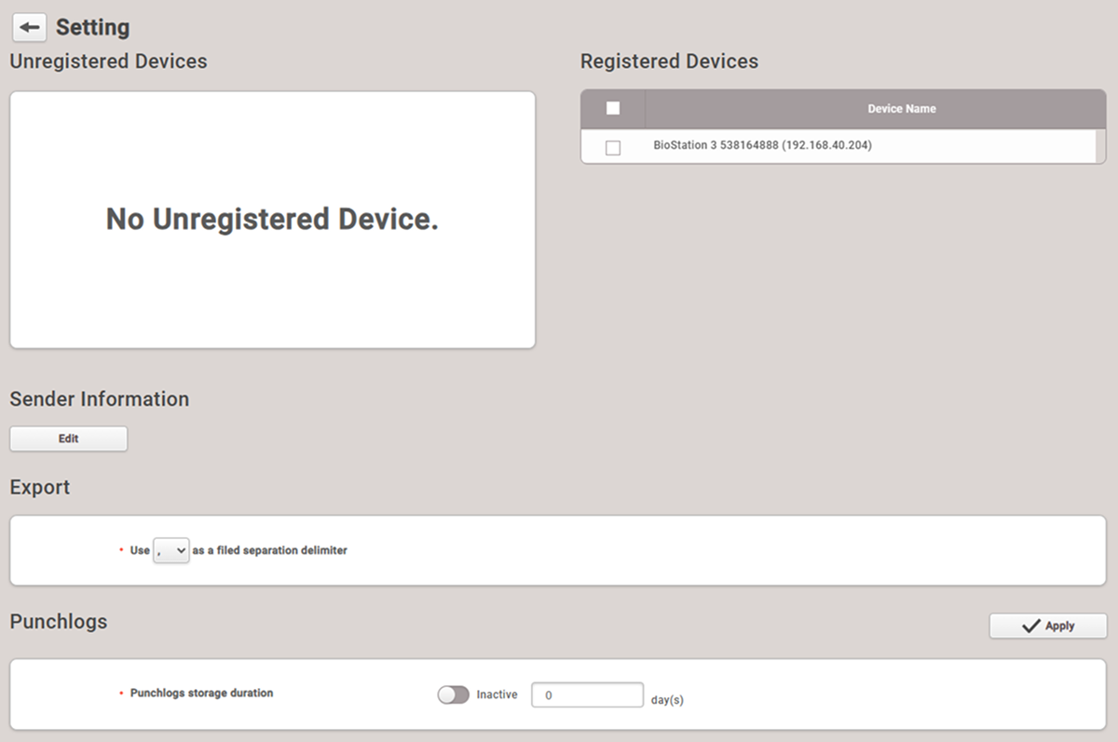Click the Inactive label beside the toggle
The height and width of the screenshot is (742, 1118).
pos(497,695)
